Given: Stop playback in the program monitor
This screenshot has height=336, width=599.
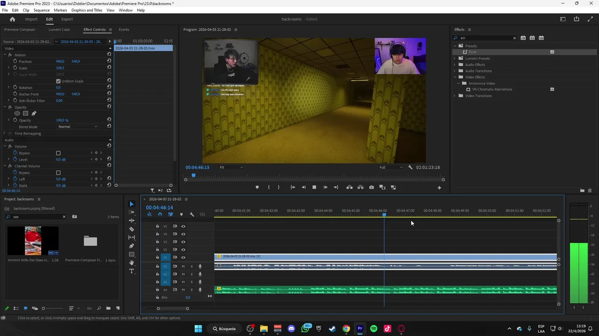Looking at the screenshot, I should click(x=314, y=187).
